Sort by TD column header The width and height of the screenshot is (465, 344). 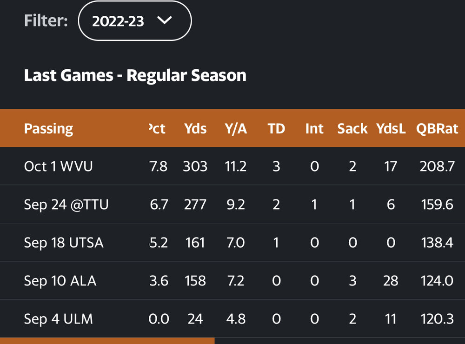[x=276, y=128]
